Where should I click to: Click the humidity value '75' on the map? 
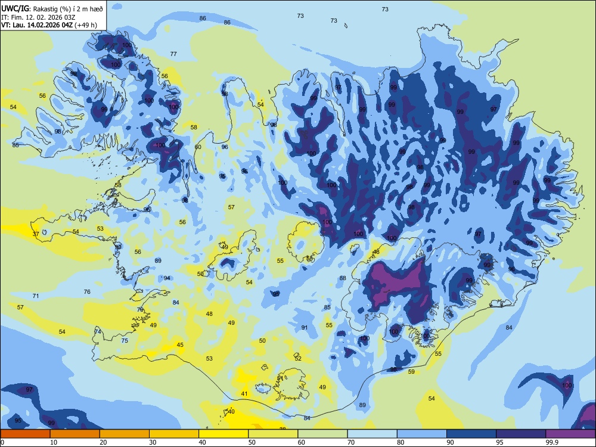point(125,340)
